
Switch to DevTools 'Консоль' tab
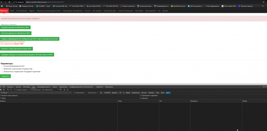[x=18, y=87]
